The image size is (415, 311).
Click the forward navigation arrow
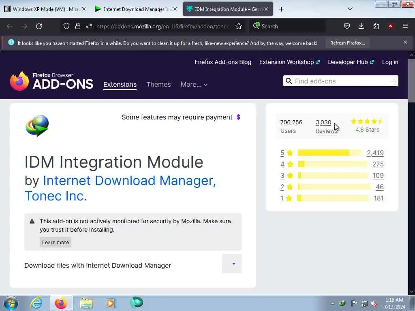24,26
